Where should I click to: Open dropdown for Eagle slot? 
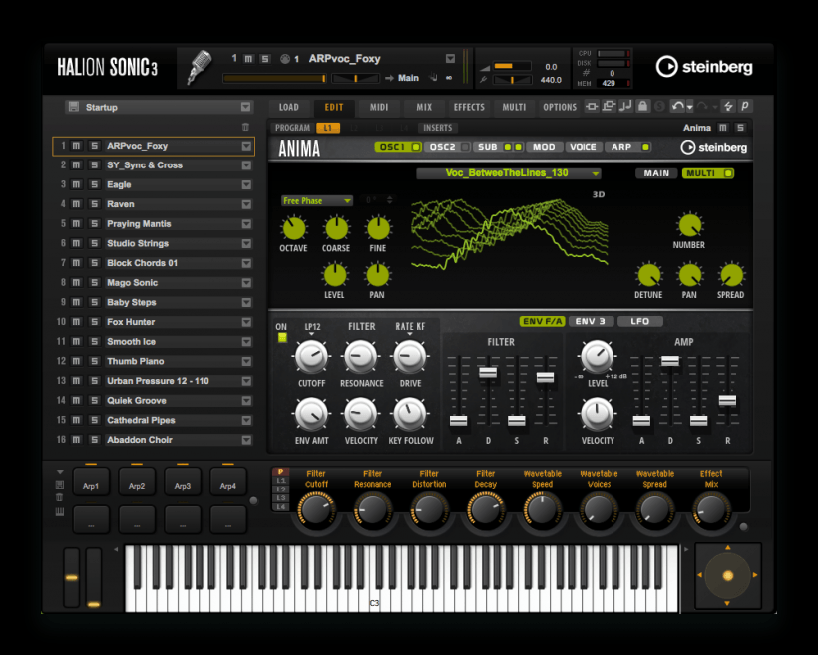pyautogui.click(x=246, y=185)
